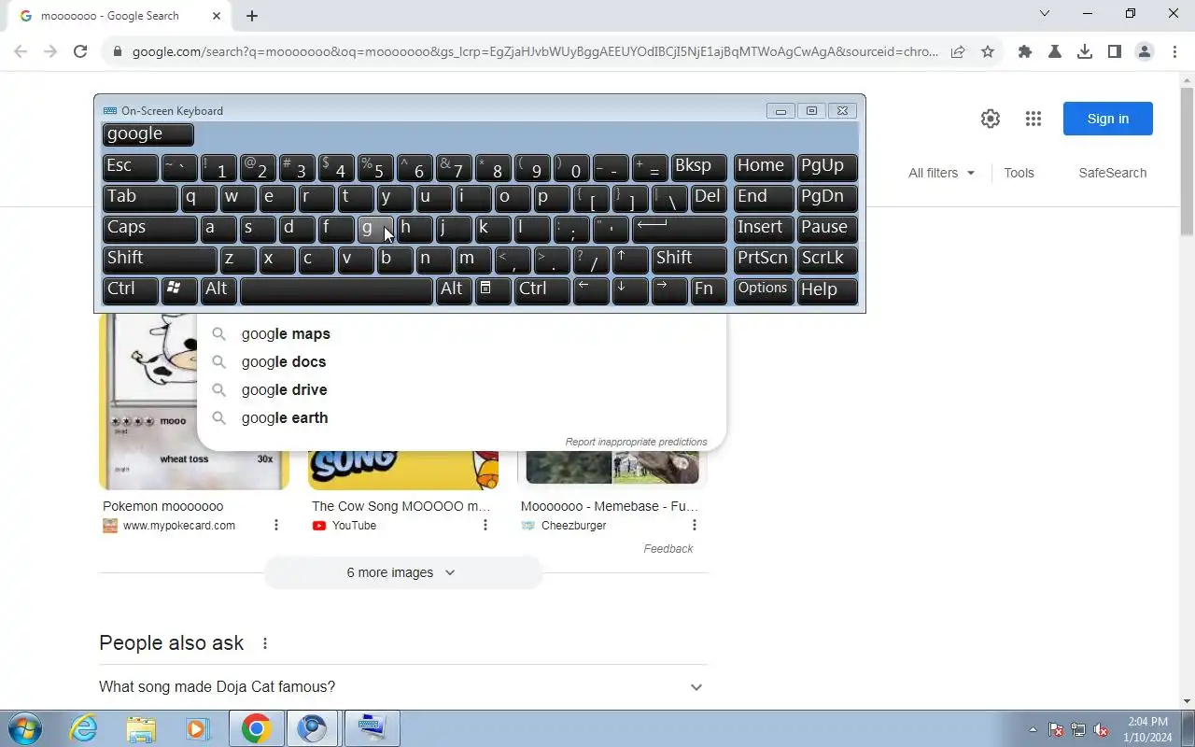The width and height of the screenshot is (1195, 747).
Task: Click the Chrome address bar URL
Action: click(x=535, y=52)
